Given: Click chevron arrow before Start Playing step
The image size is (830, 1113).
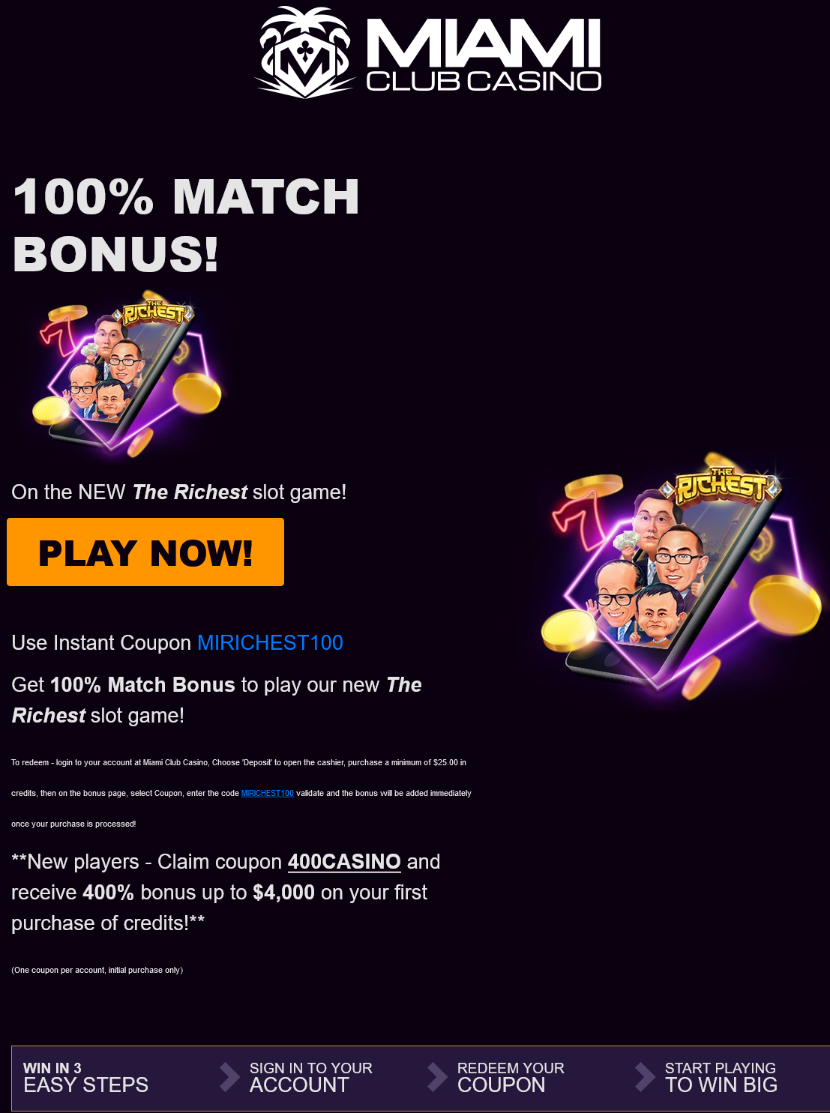Looking at the screenshot, I should pyautogui.click(x=645, y=1076).
